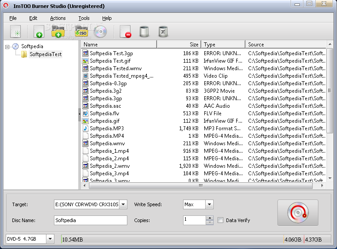This screenshot has height=249, width=337.
Task: Sort by the Name column header
Action: tap(119, 45)
